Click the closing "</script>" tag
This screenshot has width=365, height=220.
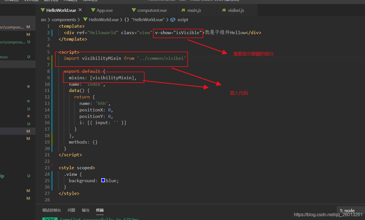point(70,155)
